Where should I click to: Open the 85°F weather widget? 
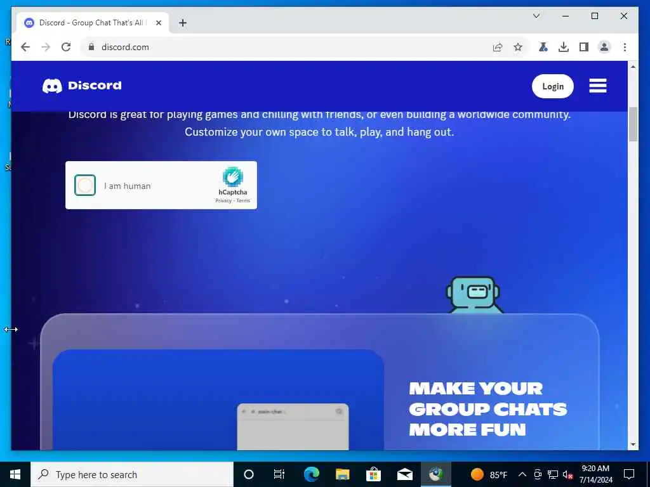click(489, 474)
